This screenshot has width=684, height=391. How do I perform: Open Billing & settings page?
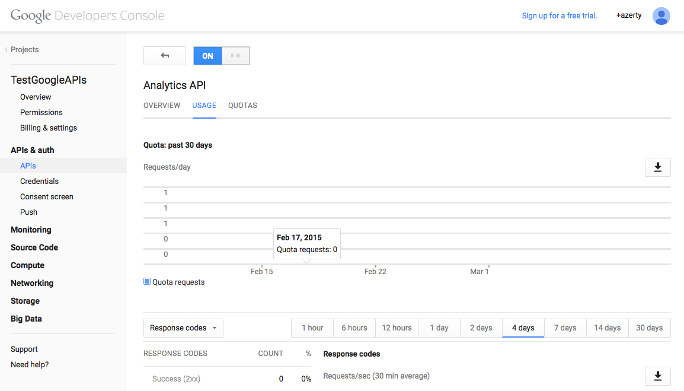(49, 128)
